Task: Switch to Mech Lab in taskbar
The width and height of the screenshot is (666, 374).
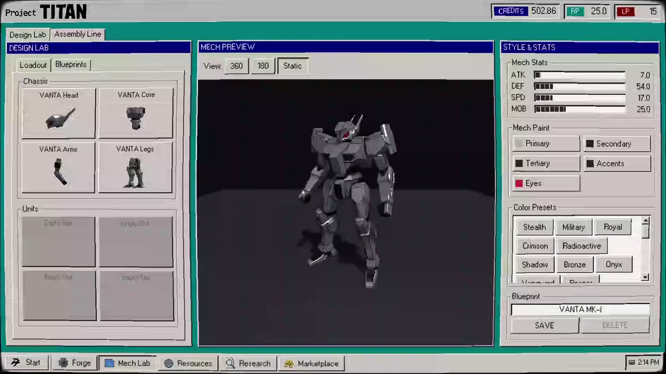Action: coord(128,363)
